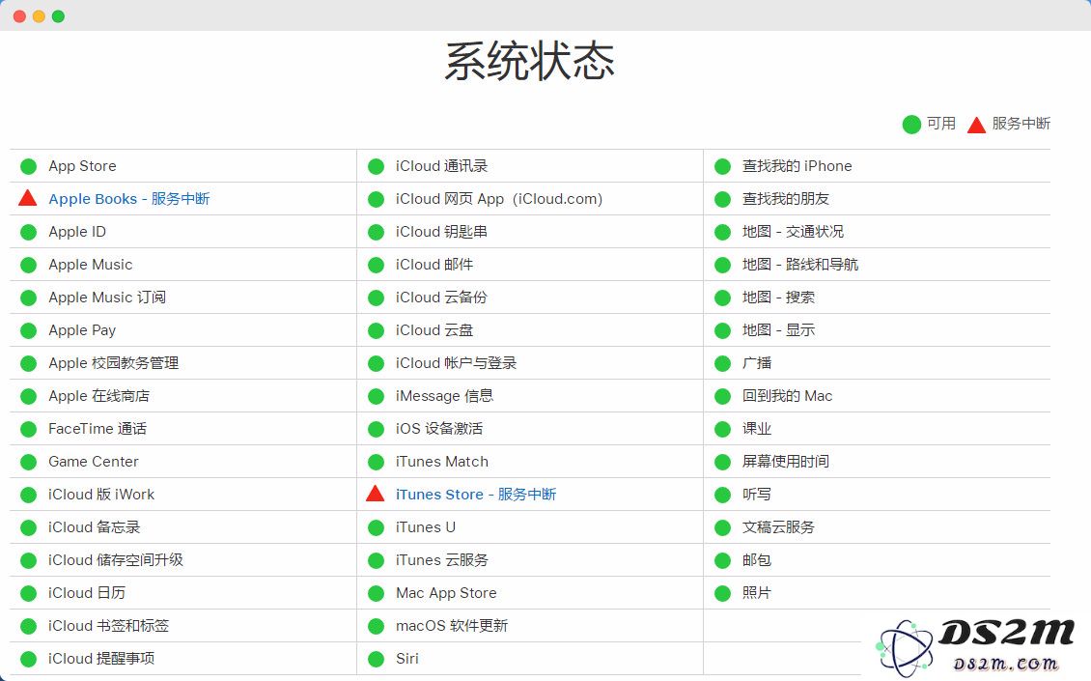Select the iCloud 版 iWork text
This screenshot has height=681, width=1091.
(100, 495)
